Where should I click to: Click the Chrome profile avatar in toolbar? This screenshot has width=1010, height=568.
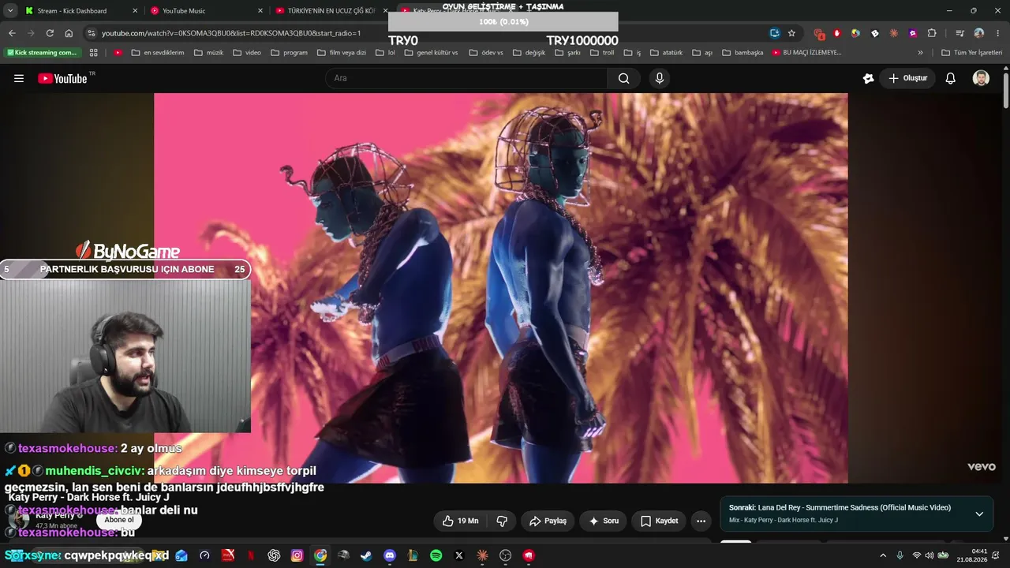(x=978, y=33)
